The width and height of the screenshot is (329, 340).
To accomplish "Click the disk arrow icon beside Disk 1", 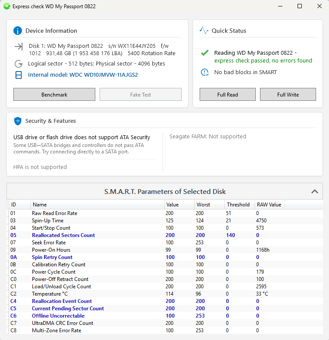I will 19,47.
